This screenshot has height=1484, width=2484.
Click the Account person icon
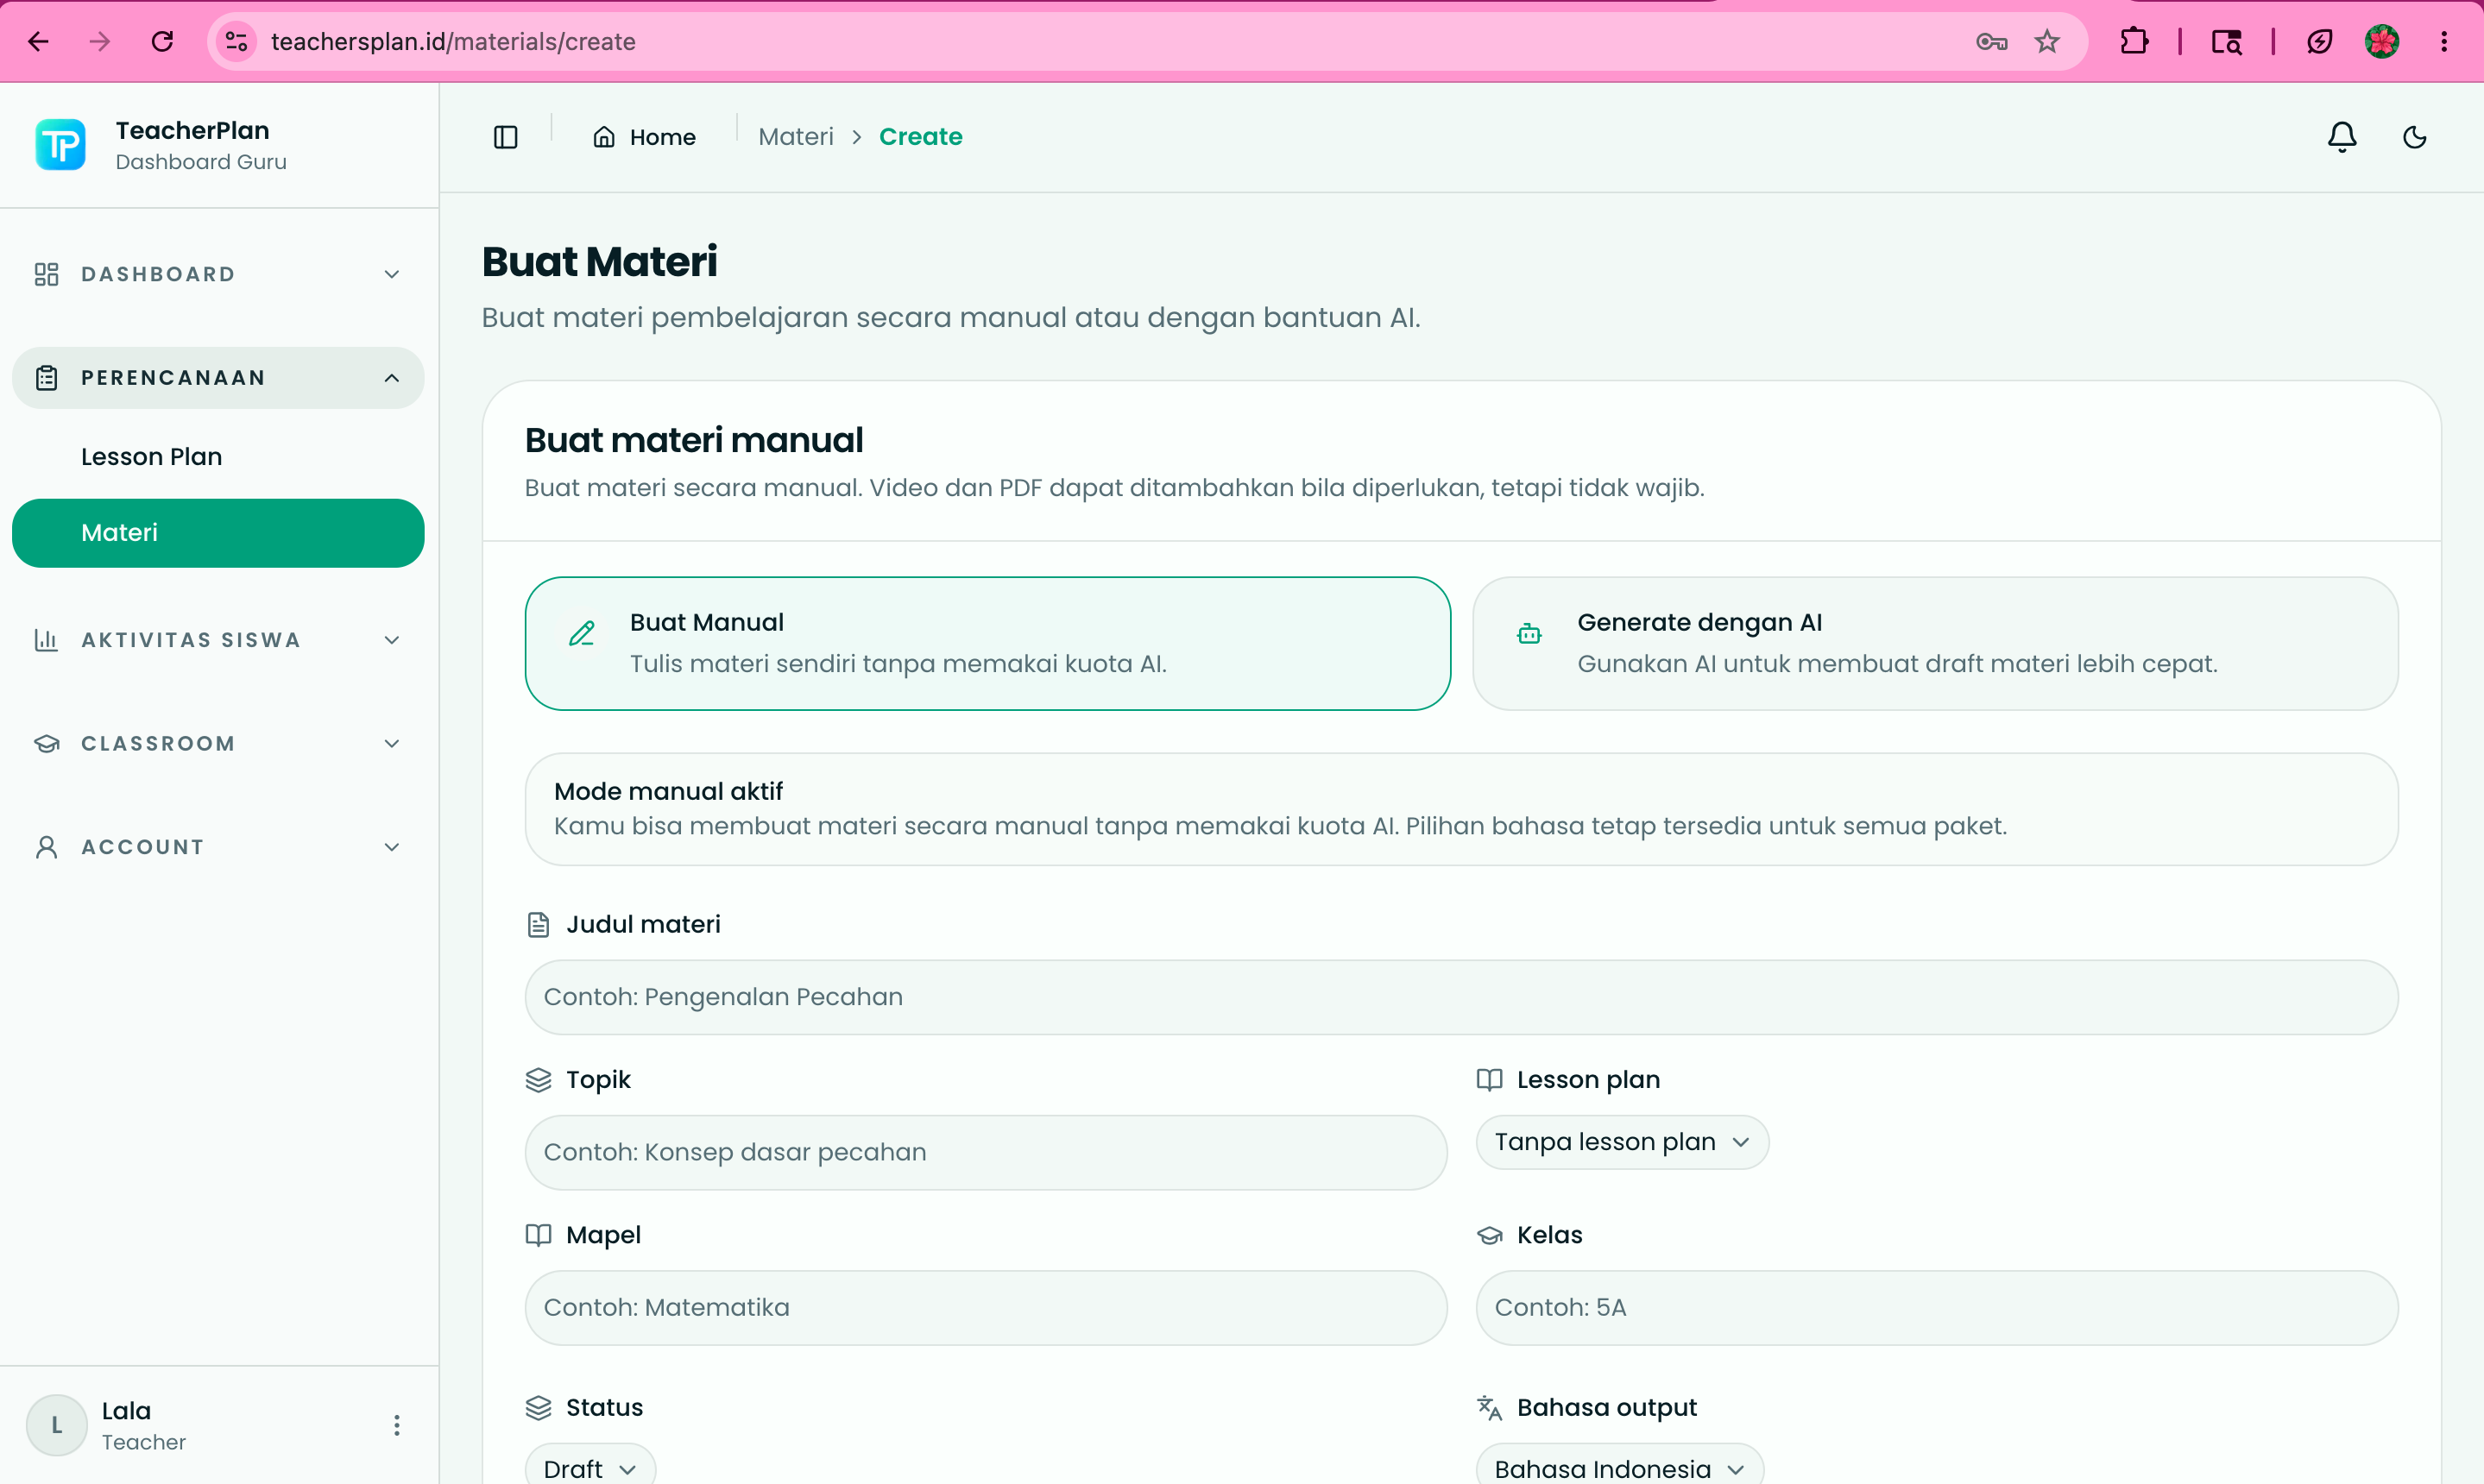coord(46,847)
